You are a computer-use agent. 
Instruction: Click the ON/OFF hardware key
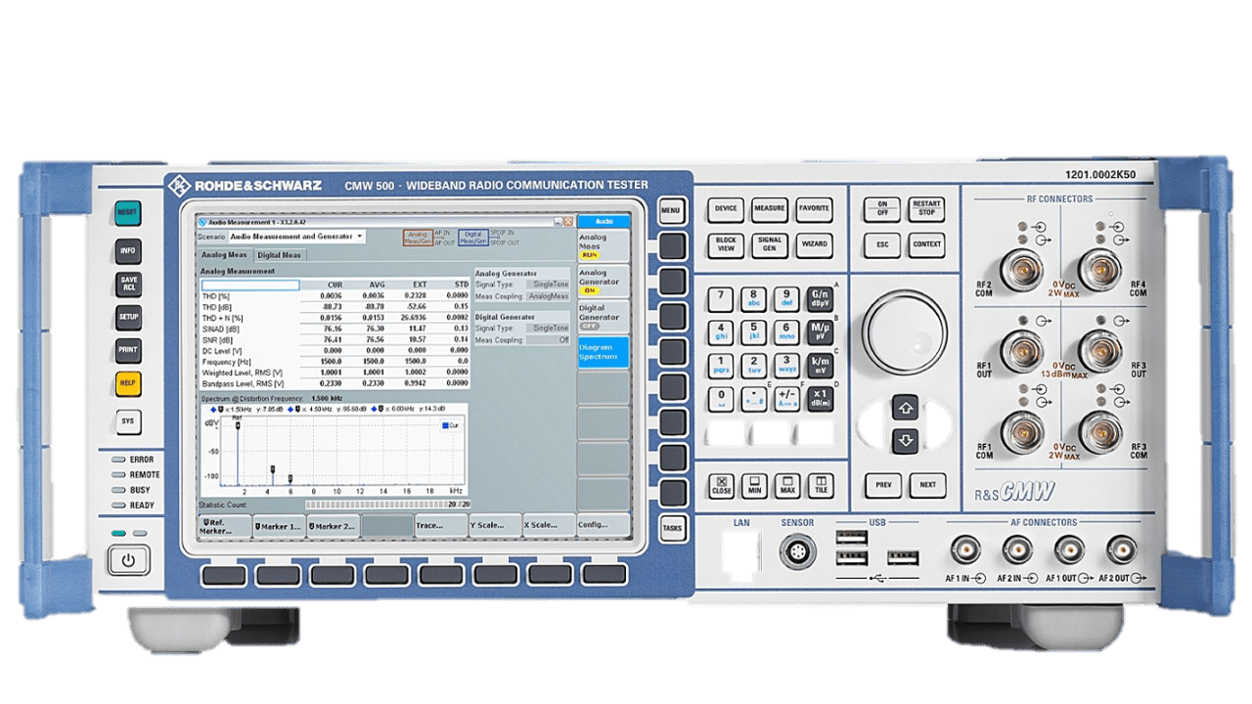tap(882, 209)
